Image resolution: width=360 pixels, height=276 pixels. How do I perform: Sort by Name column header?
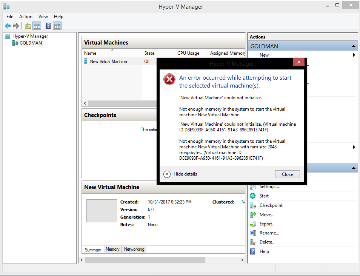(112, 53)
